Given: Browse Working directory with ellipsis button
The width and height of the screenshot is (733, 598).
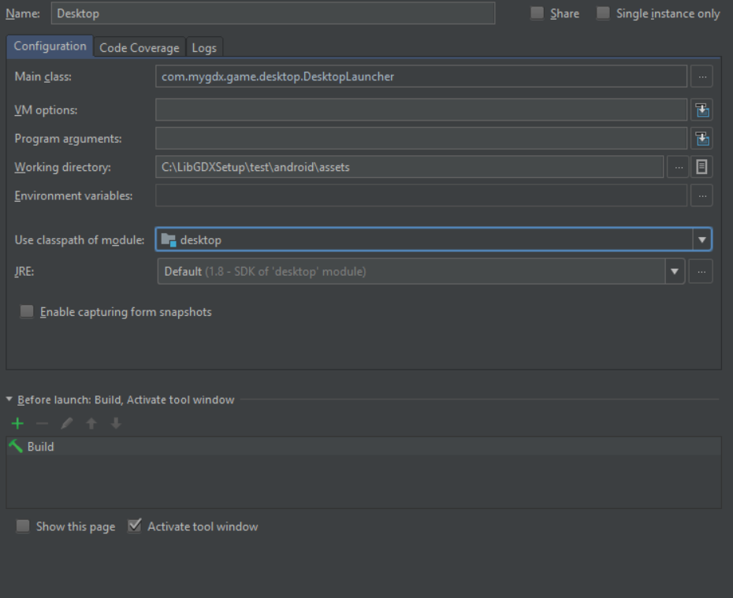Looking at the screenshot, I should [x=679, y=167].
